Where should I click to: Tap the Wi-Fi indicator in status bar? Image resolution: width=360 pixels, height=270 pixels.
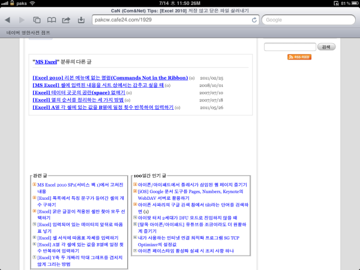[32, 3]
